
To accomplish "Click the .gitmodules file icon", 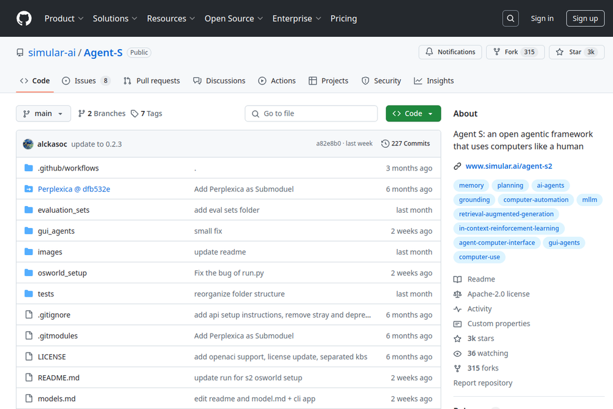I will tap(29, 335).
